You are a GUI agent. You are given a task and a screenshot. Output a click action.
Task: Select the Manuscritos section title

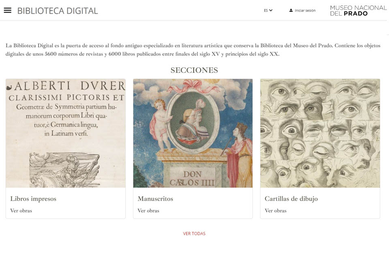pyautogui.click(x=156, y=198)
